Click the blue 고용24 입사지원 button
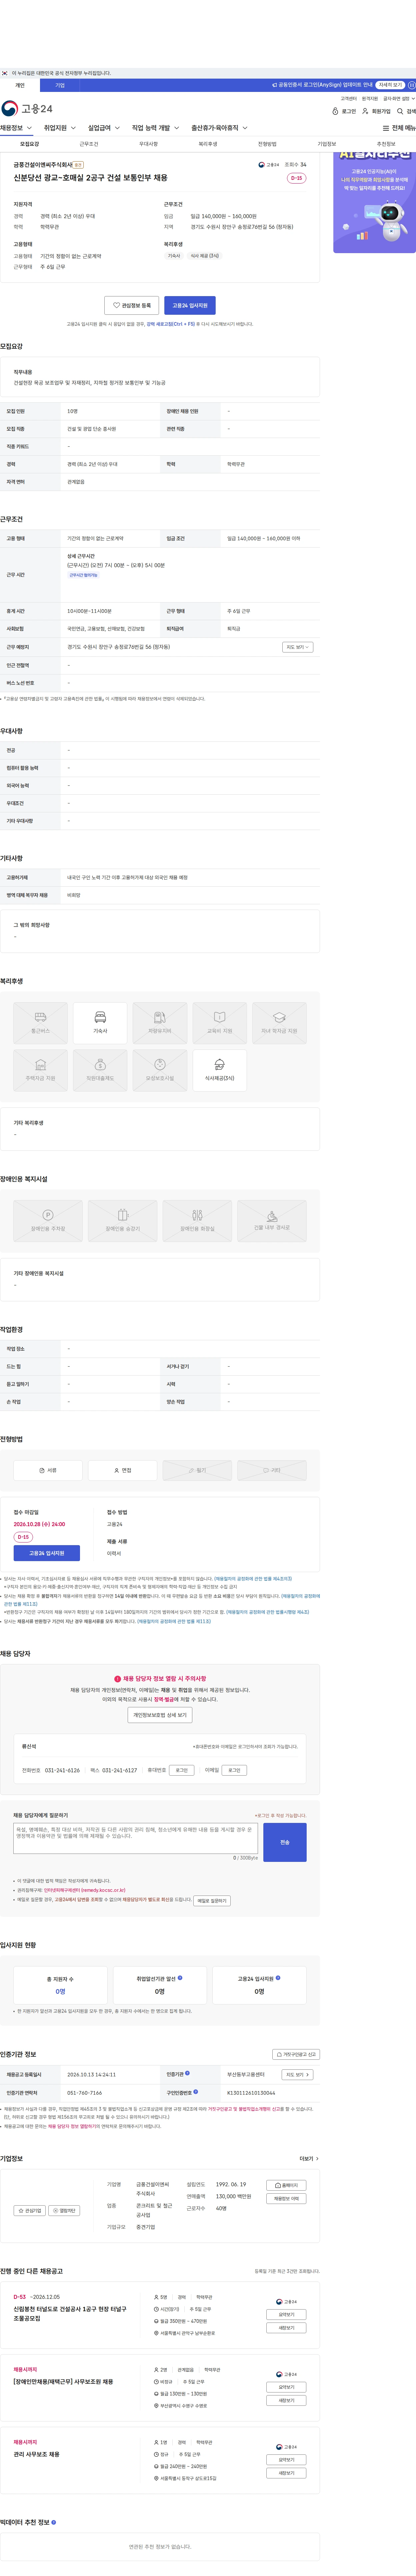416x2576 pixels. tap(190, 305)
